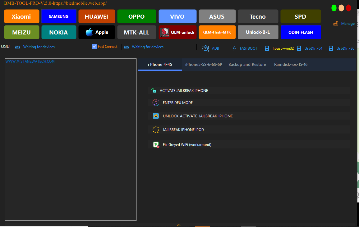
Task: Select the VIVO brand button
Action: (177, 16)
